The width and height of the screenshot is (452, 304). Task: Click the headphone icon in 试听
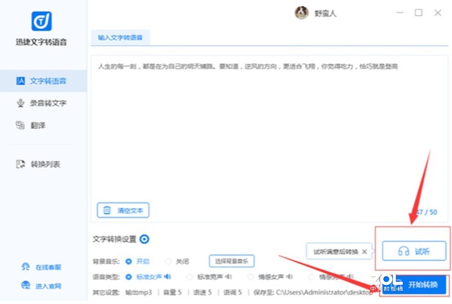coord(403,251)
